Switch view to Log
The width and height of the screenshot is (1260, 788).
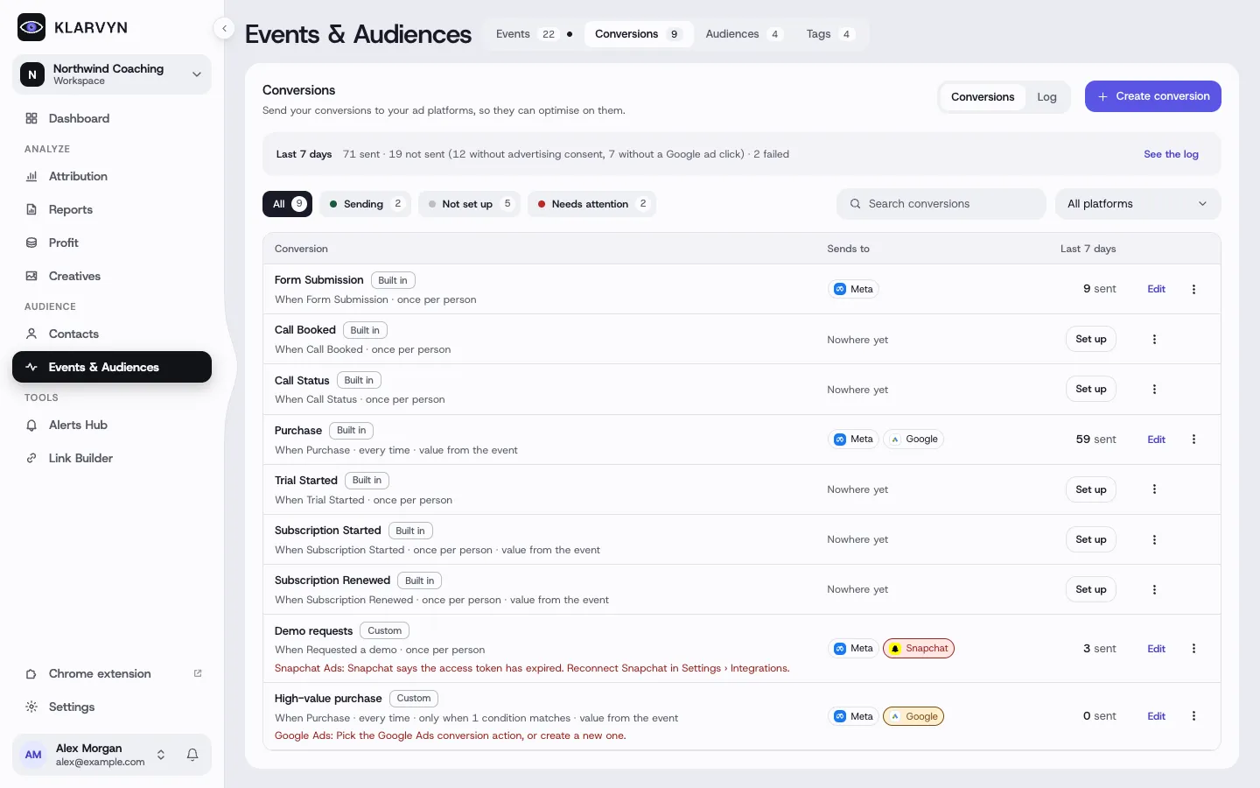click(x=1046, y=97)
